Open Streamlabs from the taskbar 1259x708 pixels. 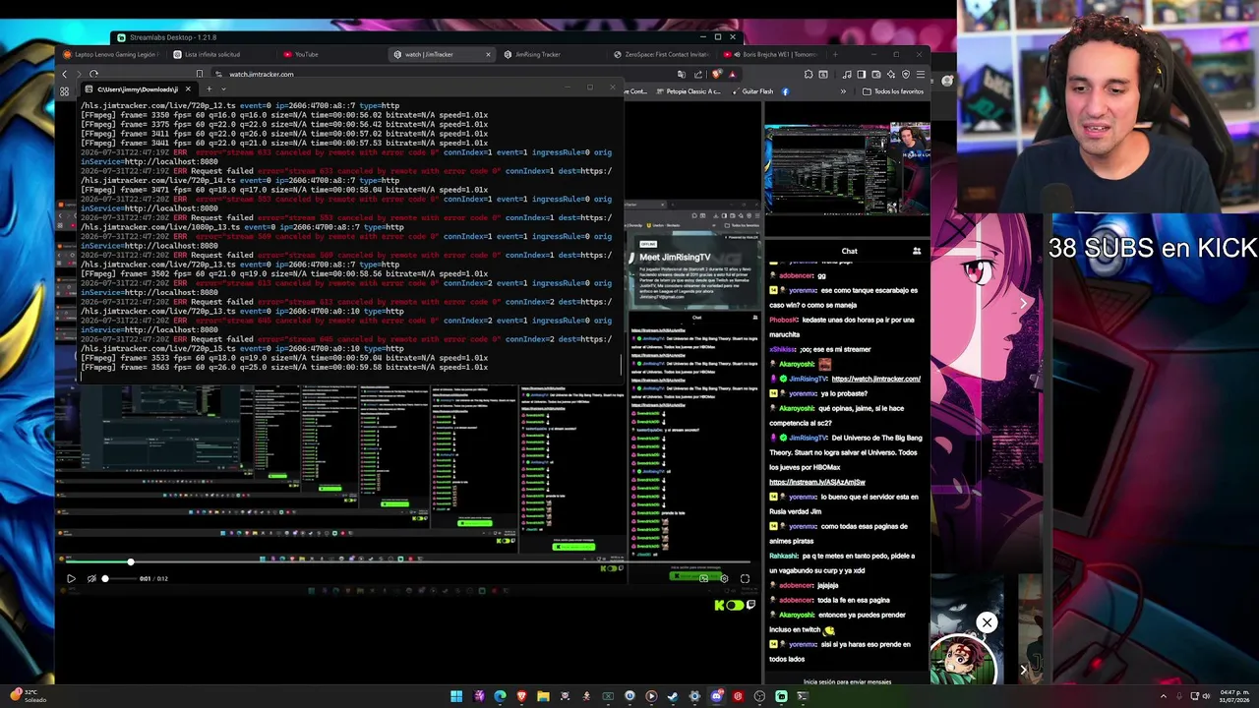781,696
